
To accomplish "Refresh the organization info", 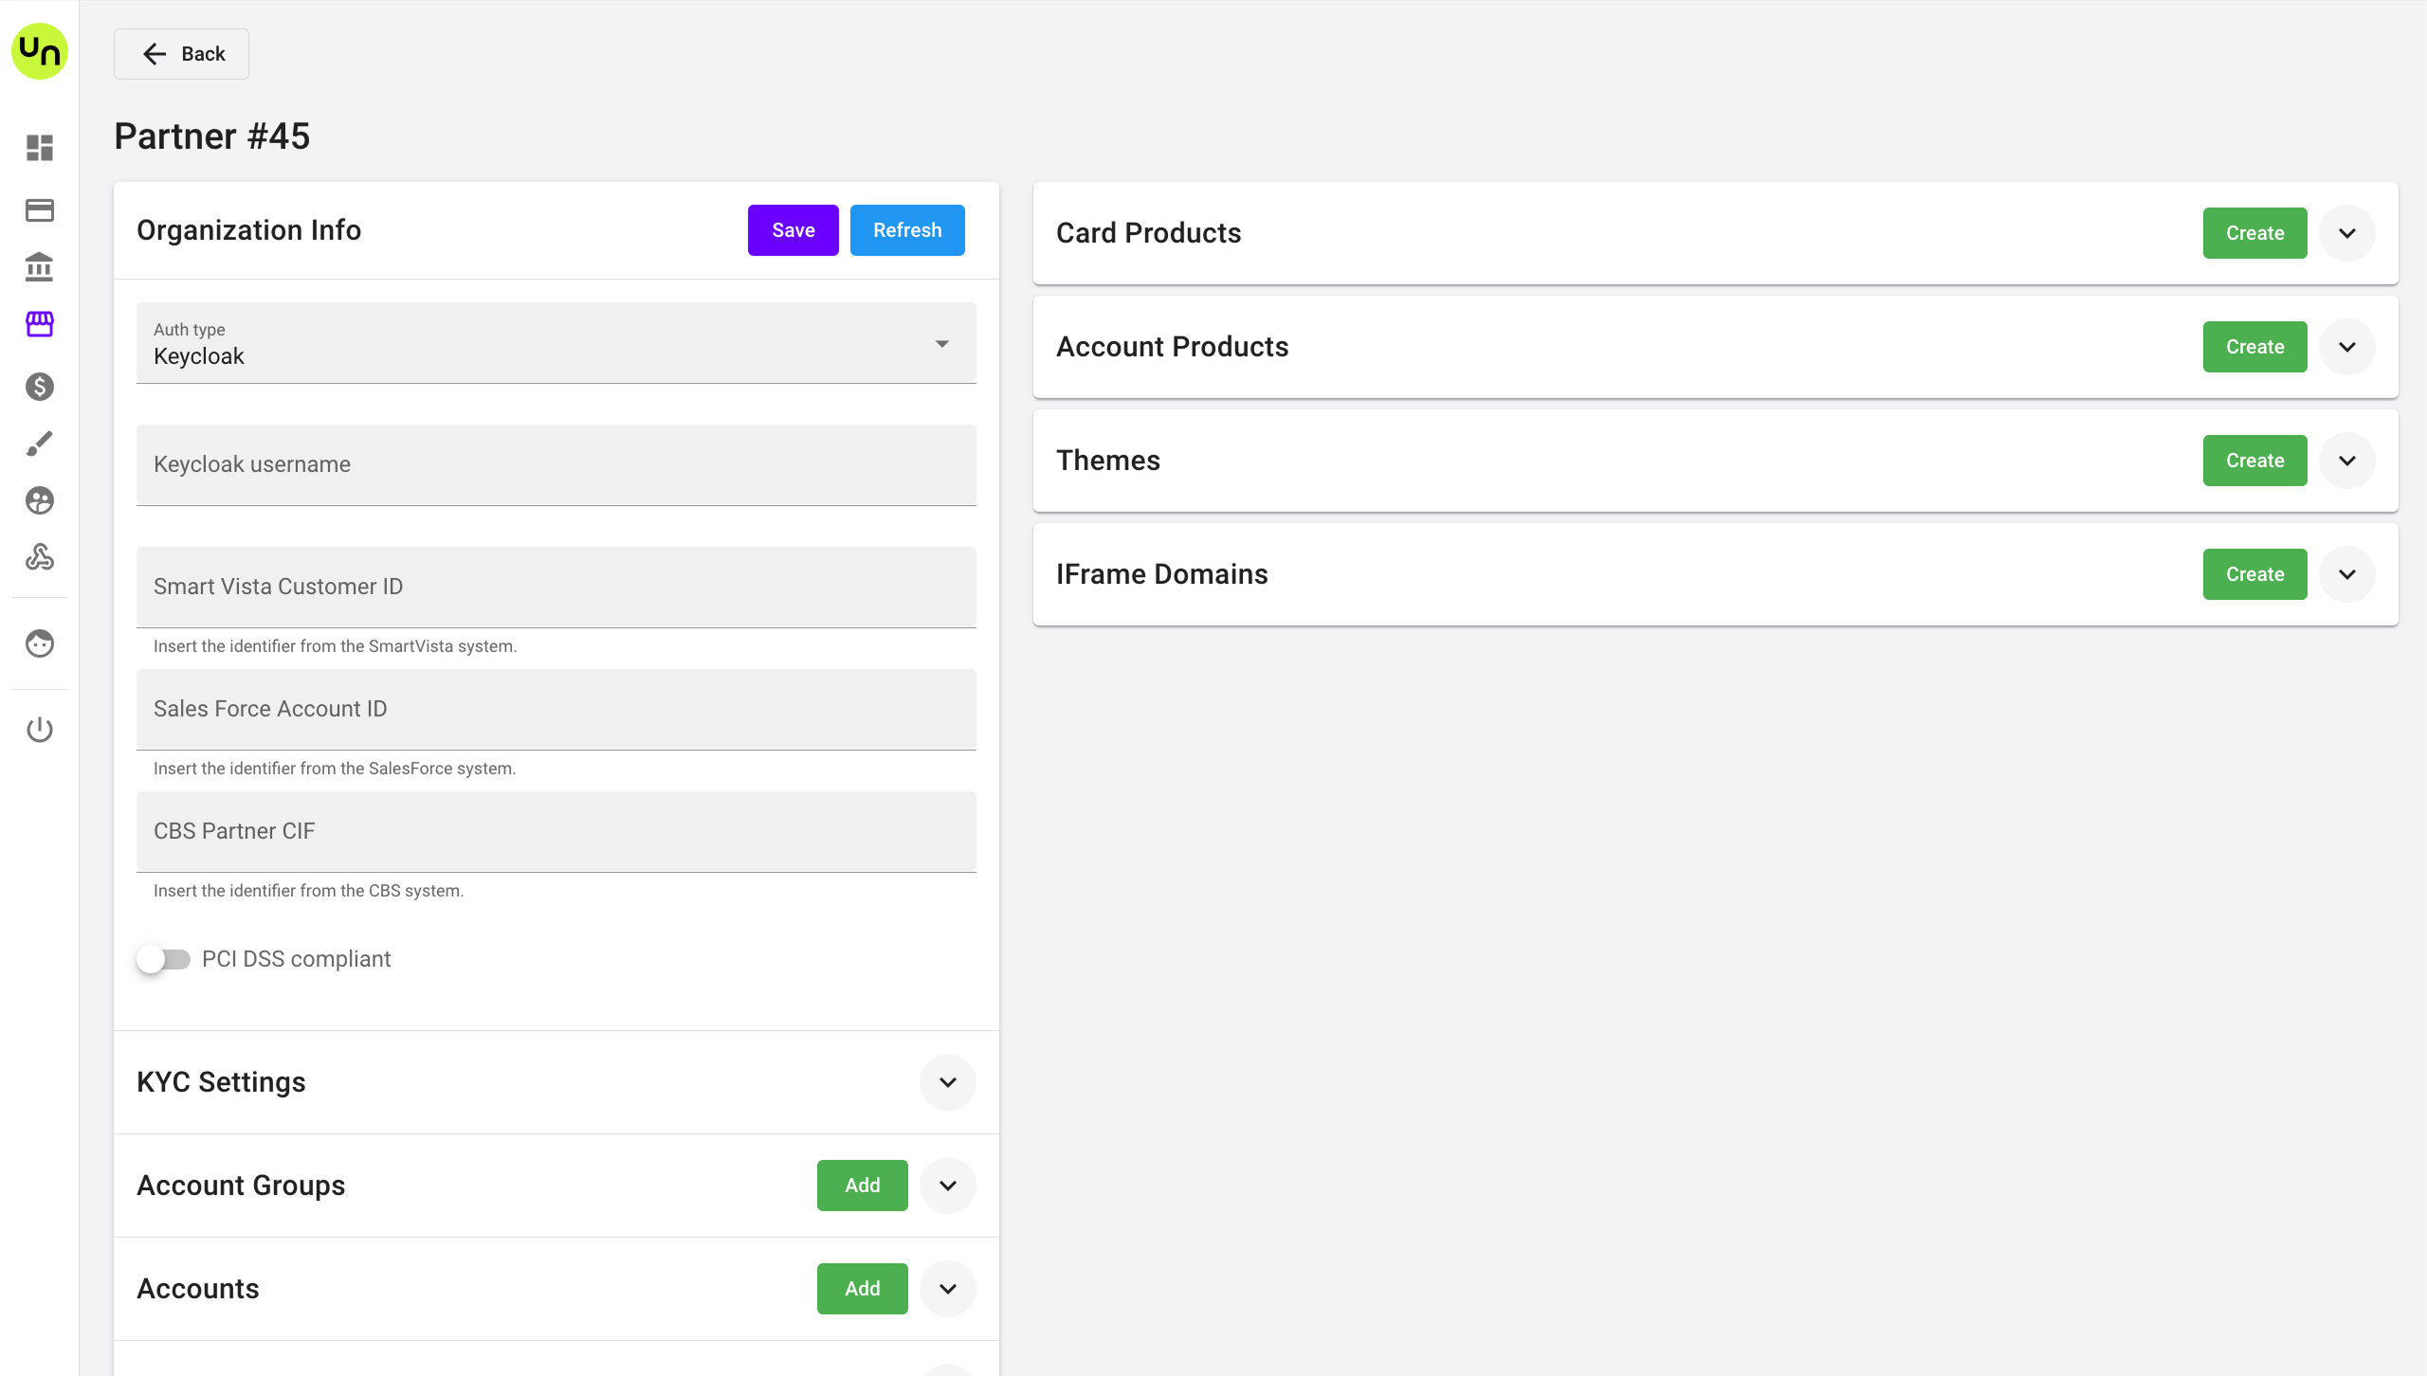I will (x=907, y=230).
